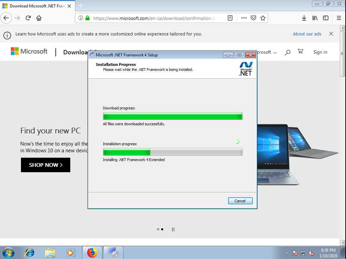Show Firefox sidebars
This screenshot has height=259, width=346.
coord(326,18)
